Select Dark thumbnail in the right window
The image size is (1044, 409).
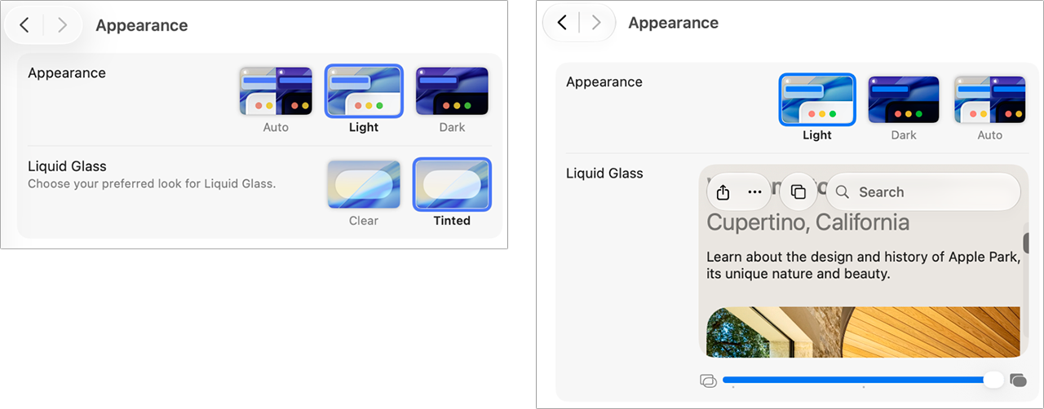(904, 99)
